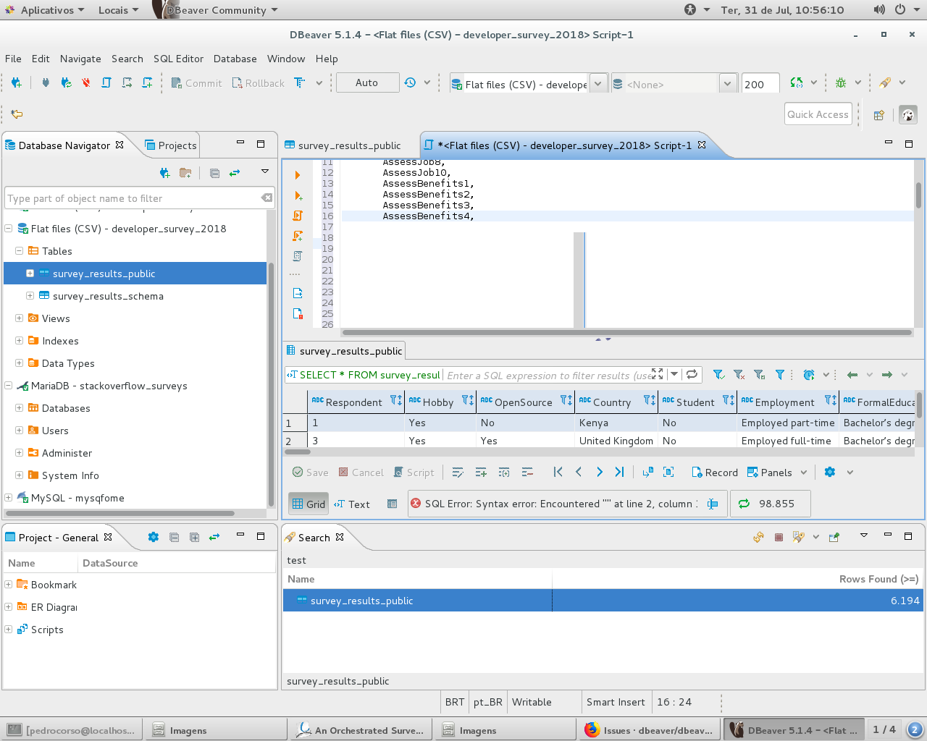Execute SQL statement with orange play icon
The image size is (927, 741).
(297, 175)
